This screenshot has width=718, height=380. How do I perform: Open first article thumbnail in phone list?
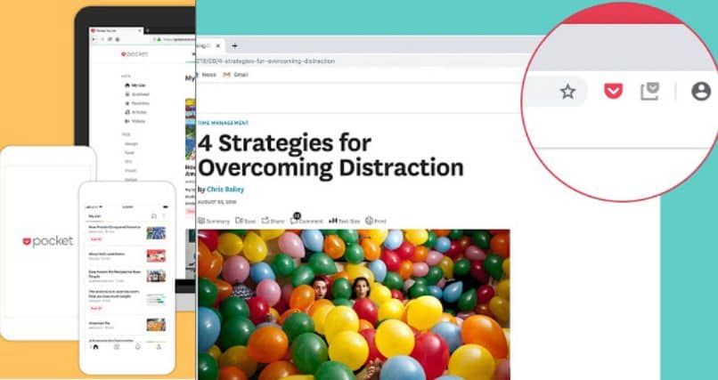click(156, 233)
